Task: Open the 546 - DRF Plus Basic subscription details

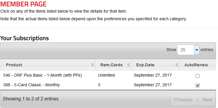Action: (43, 75)
